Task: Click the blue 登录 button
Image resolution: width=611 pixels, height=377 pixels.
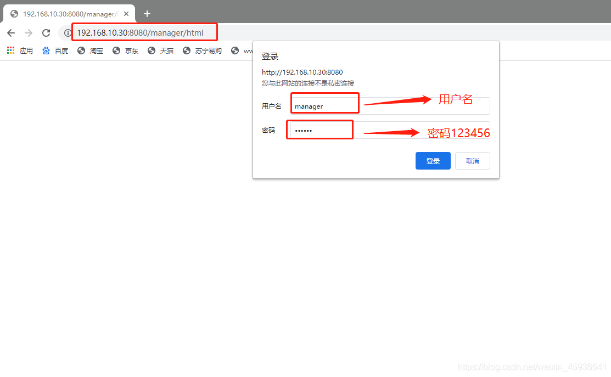Action: [x=433, y=161]
